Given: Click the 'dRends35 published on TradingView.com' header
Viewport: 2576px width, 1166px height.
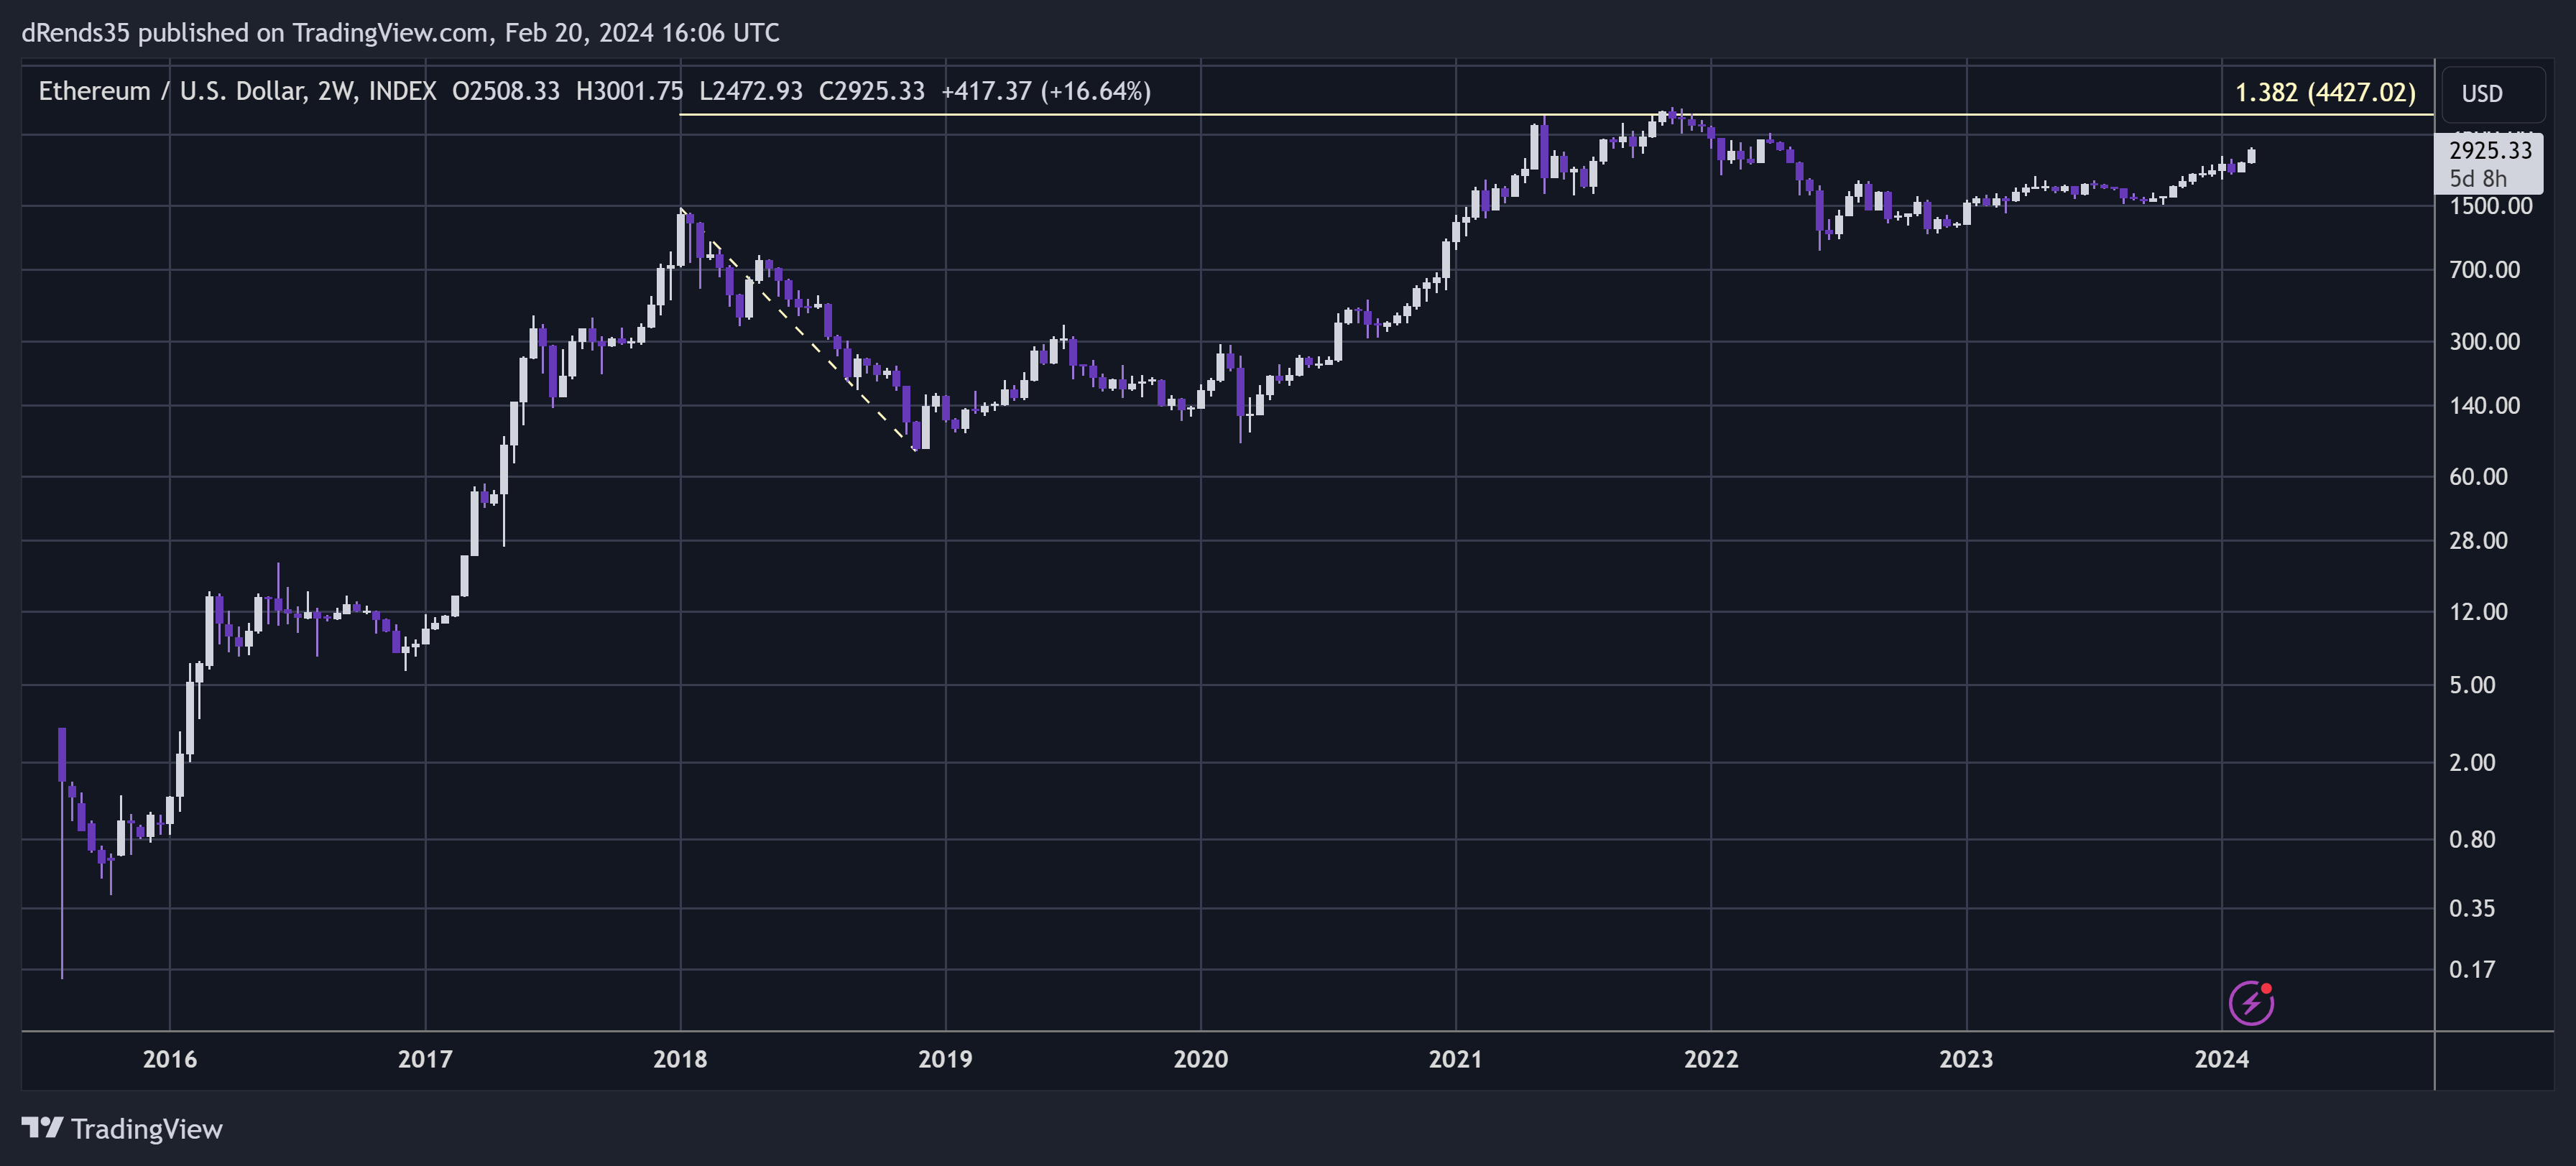Looking at the screenshot, I should pyautogui.click(x=254, y=33).
